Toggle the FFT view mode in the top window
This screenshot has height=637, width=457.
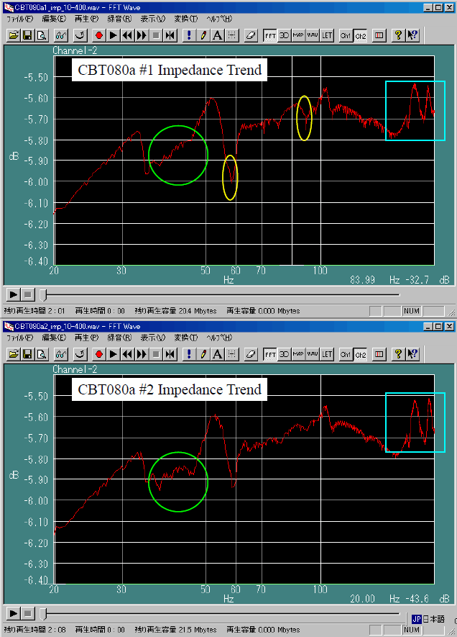pos(270,35)
